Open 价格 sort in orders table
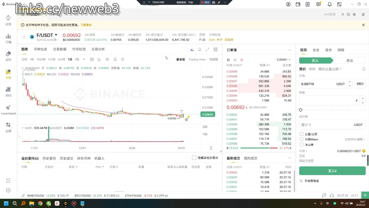 point(114,167)
